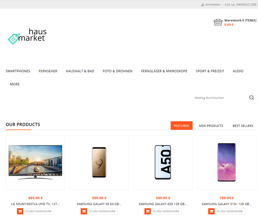Open the Warenkorb 0 item(s) link
This screenshot has width=258, height=216.
240,20
